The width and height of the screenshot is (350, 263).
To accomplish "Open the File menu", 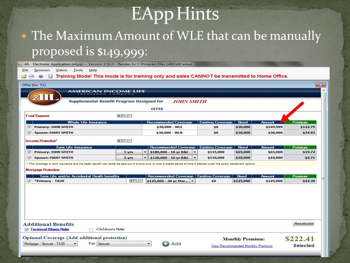I will pos(25,70).
